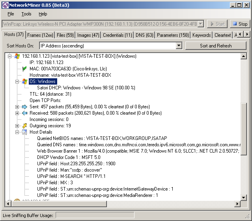The width and height of the screenshot is (252, 221).
Task: Click the horizontal scrollbar left arrow
Action: click(x=8, y=204)
